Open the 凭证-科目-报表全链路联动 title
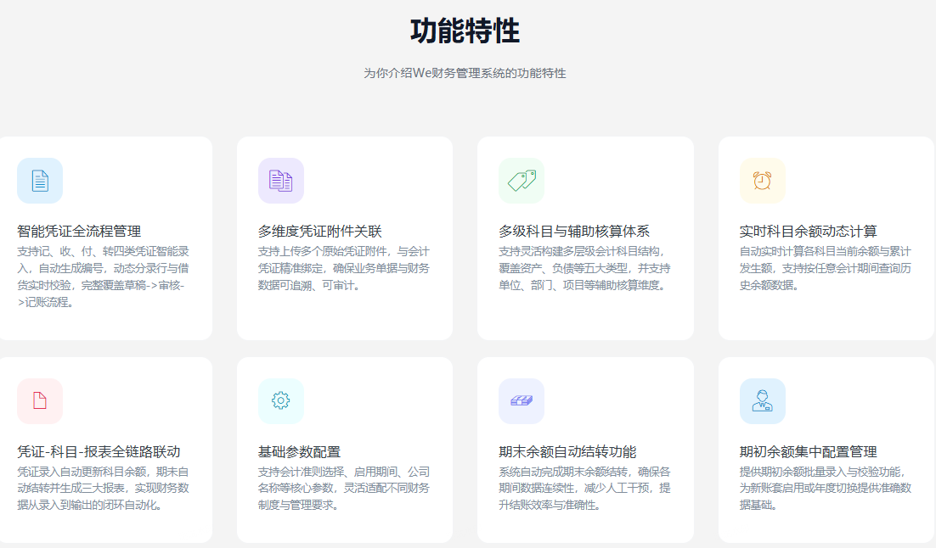 click(x=99, y=451)
